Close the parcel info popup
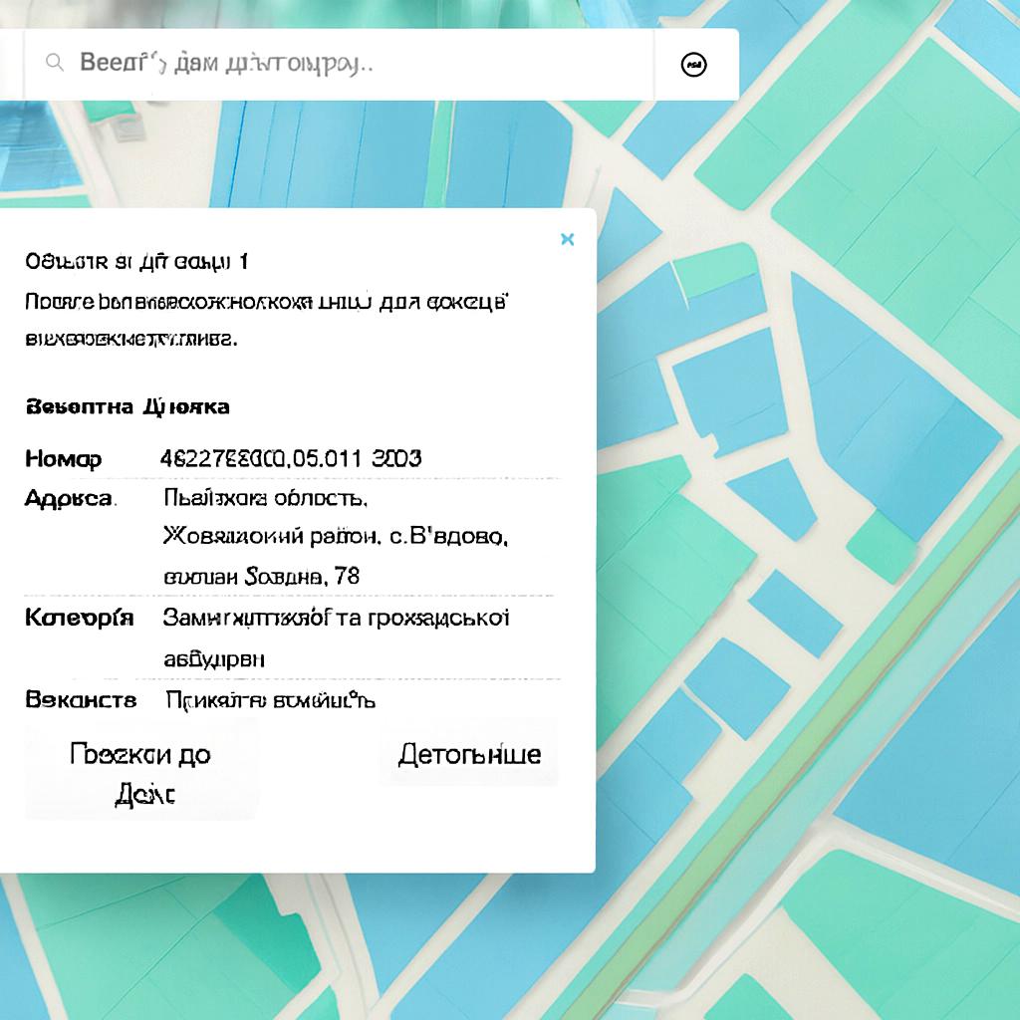 [567, 239]
